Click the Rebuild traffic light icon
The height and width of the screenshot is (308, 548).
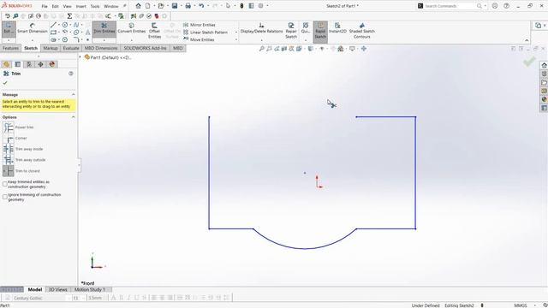point(241,6)
